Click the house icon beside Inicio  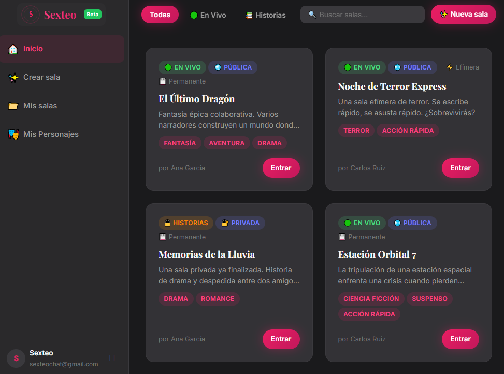click(x=13, y=49)
